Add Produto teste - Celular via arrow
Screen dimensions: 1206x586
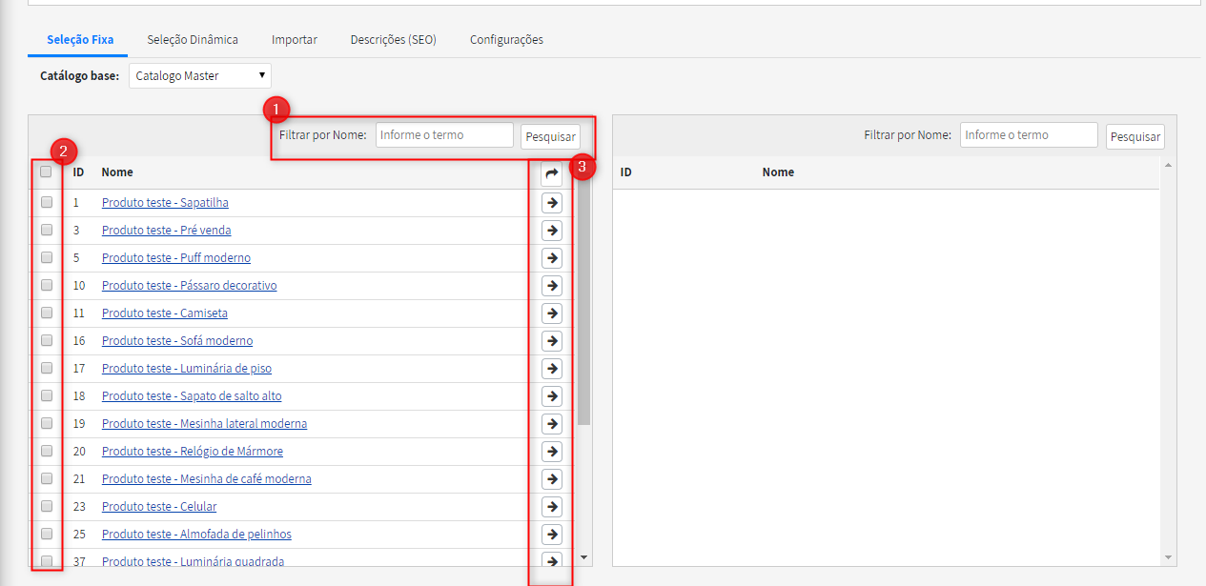(552, 506)
